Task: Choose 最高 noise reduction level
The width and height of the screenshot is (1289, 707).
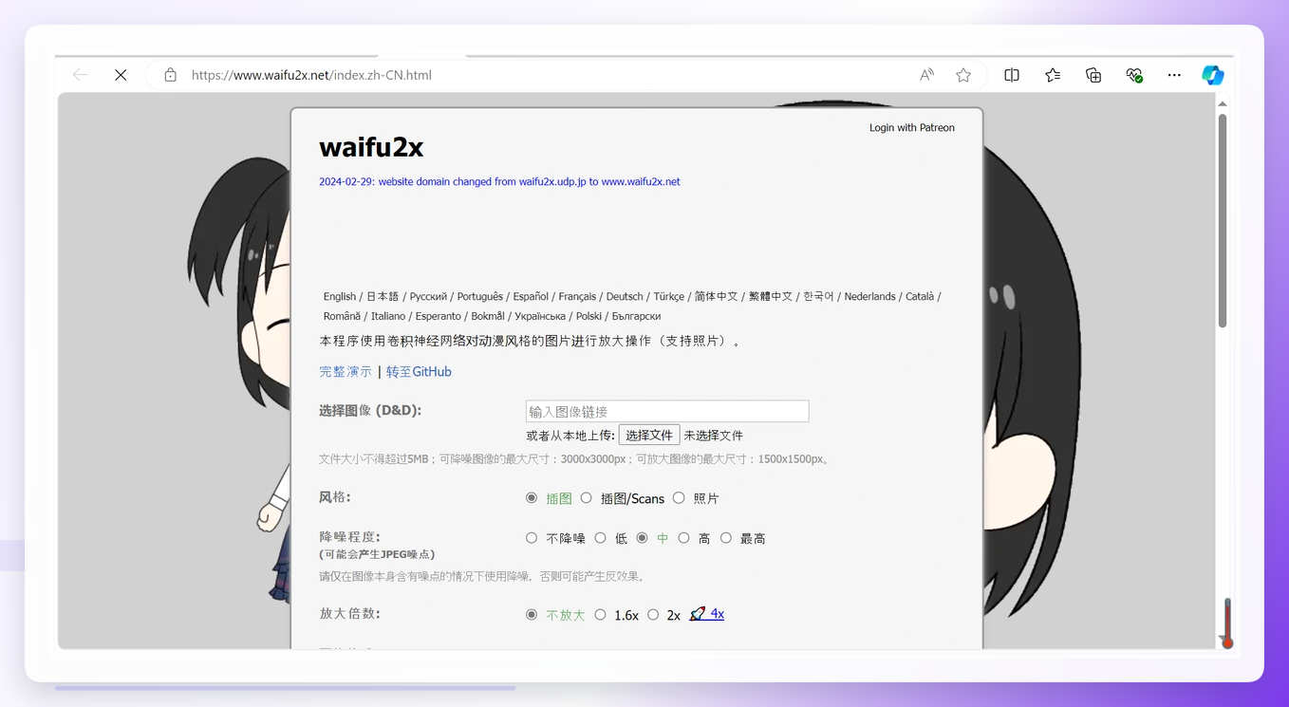Action: (726, 538)
